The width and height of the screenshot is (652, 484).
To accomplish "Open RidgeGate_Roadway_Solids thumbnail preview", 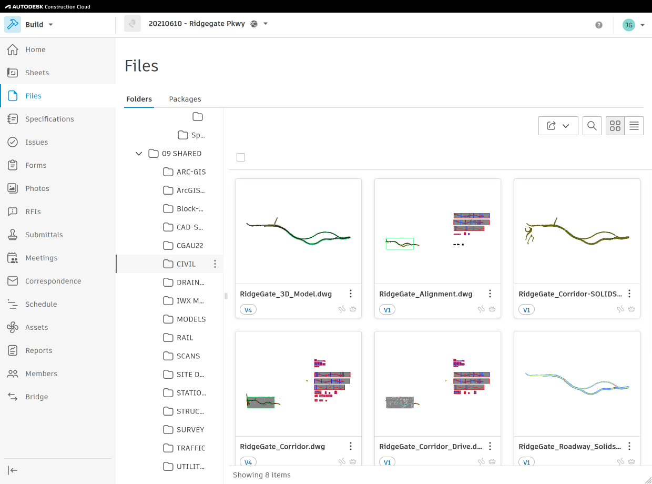I will 577,384.
